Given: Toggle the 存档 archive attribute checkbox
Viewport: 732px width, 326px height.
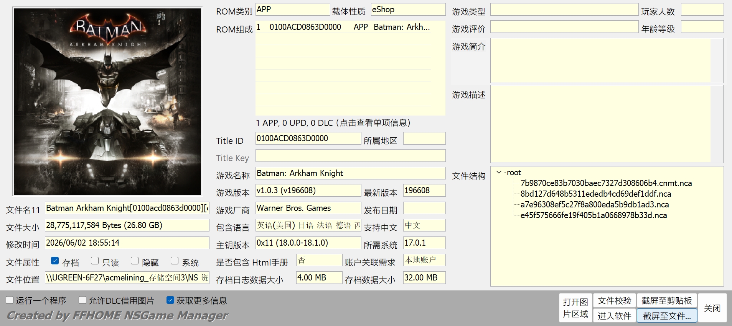Looking at the screenshot, I should coord(55,261).
